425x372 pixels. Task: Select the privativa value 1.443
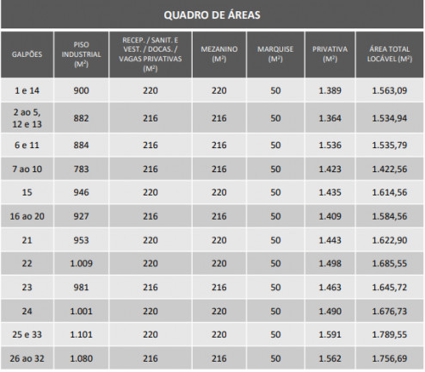pos(330,240)
